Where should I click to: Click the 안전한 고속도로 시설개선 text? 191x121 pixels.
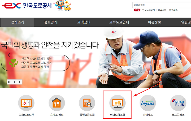tap(36, 63)
